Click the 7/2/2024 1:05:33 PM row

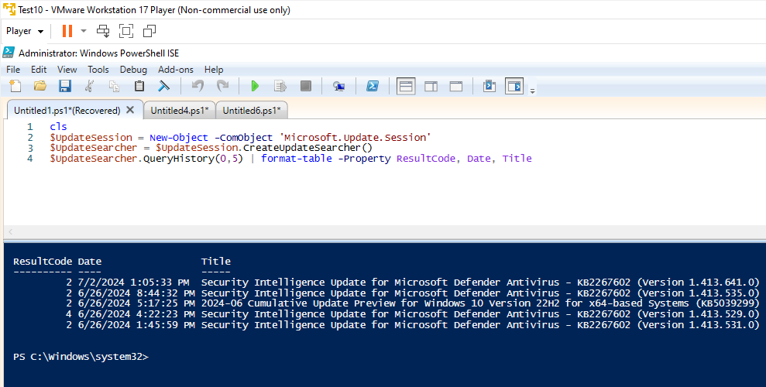point(386,283)
